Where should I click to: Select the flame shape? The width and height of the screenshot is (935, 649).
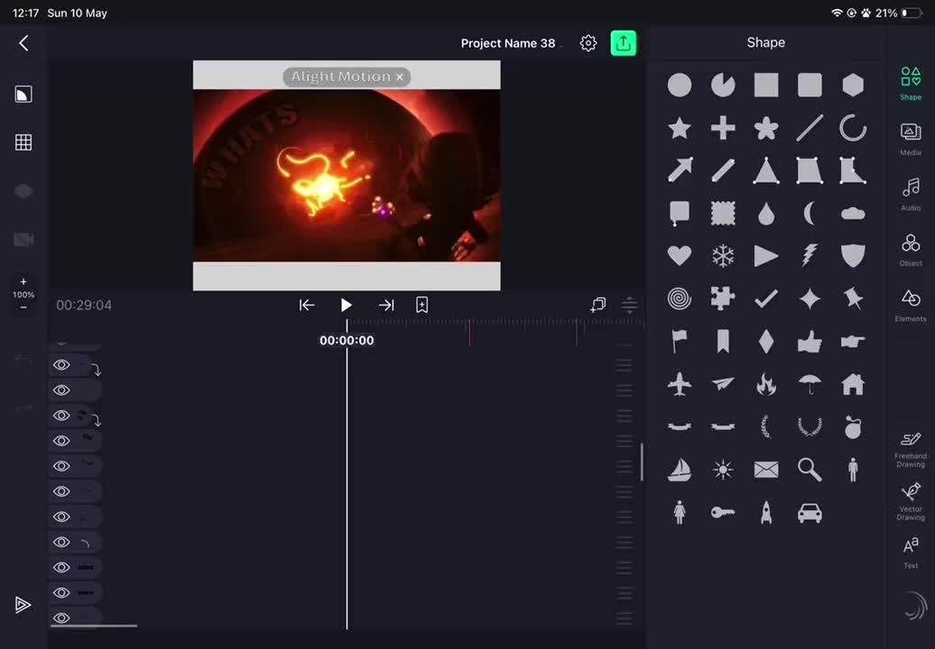(x=765, y=384)
